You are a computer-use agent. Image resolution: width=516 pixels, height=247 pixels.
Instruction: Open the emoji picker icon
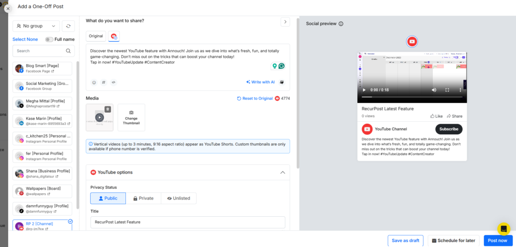click(x=94, y=83)
